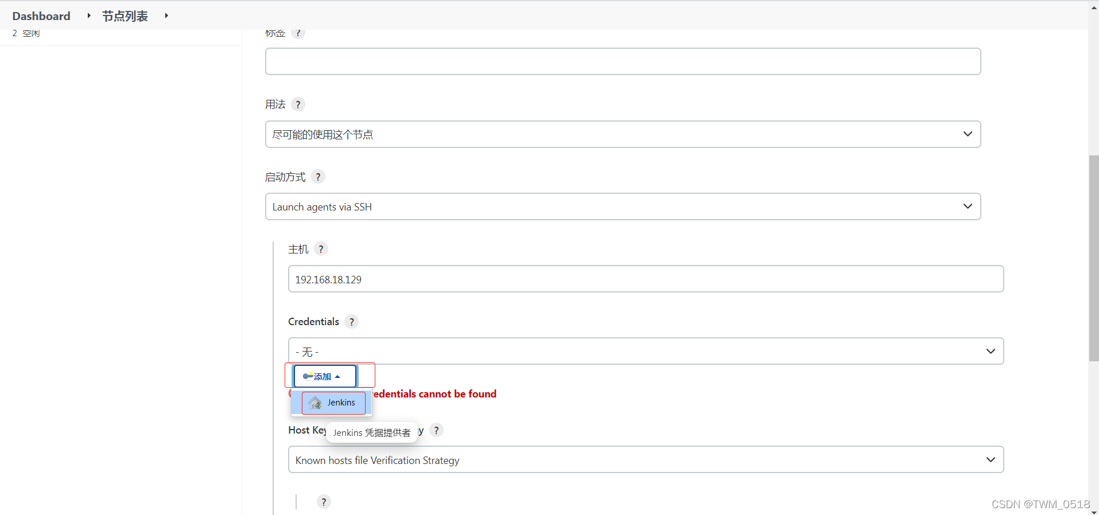This screenshot has height=515, width=1099.
Task: Click the scrollbar down arrow
Action: (1094, 511)
